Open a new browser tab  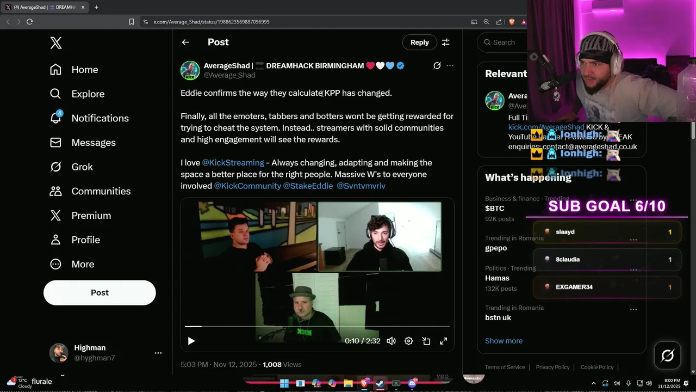(96, 7)
